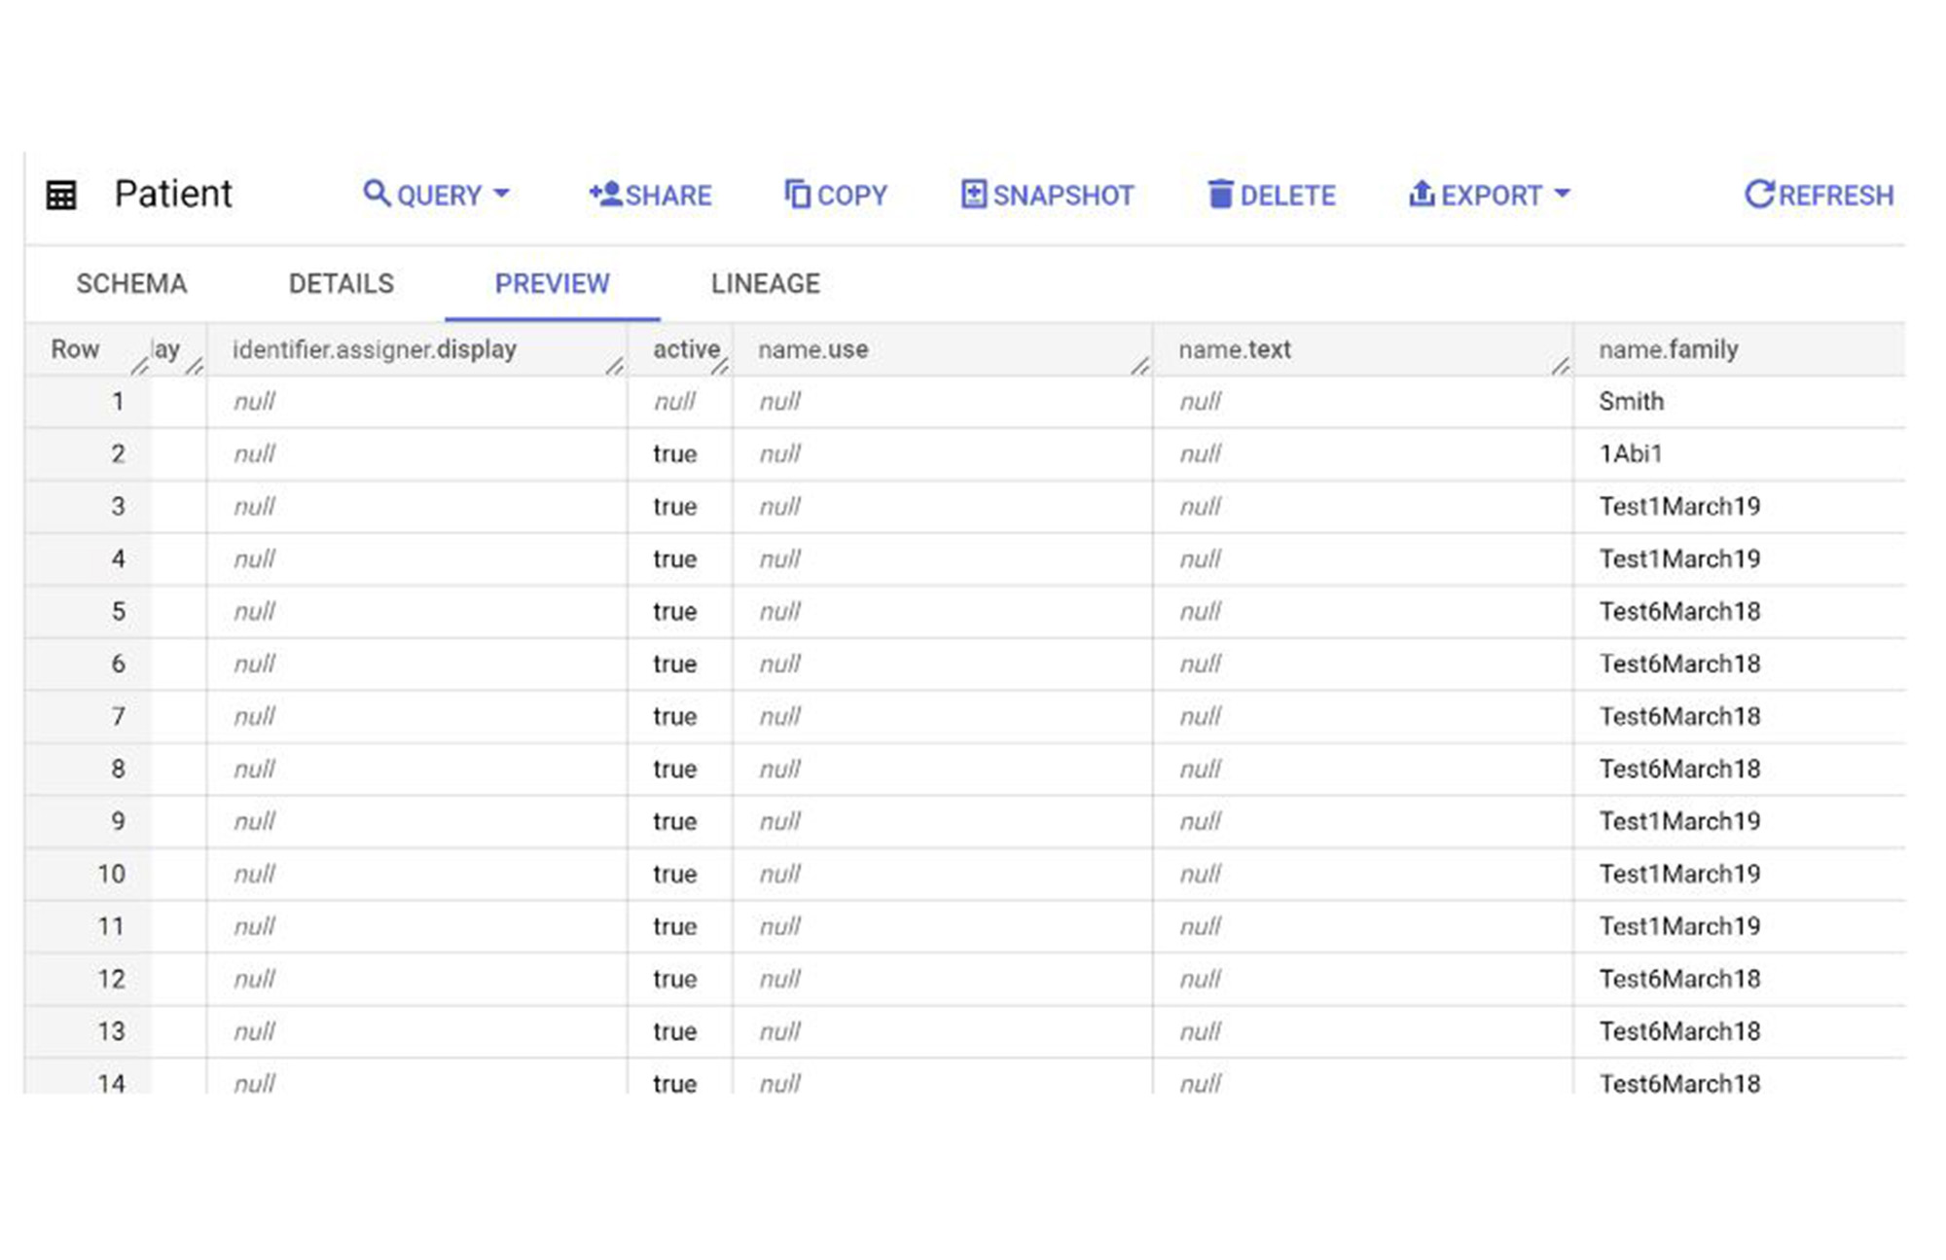The image size is (1946, 1260).
Task: Click the active value true in row 2
Action: click(x=675, y=454)
